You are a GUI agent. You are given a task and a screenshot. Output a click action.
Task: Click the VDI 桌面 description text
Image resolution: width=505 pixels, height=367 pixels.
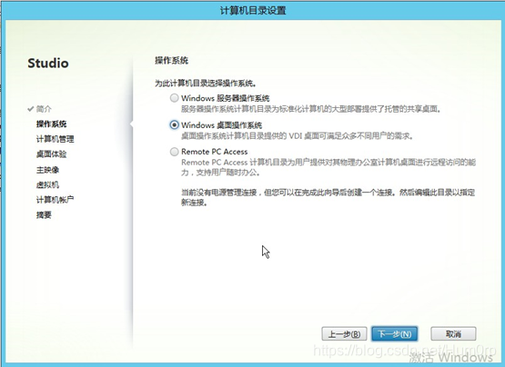point(297,135)
